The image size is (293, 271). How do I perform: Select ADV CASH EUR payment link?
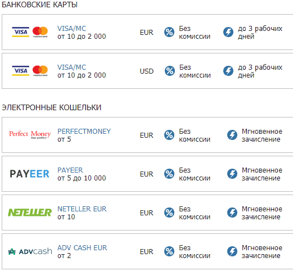pyautogui.click(x=82, y=248)
